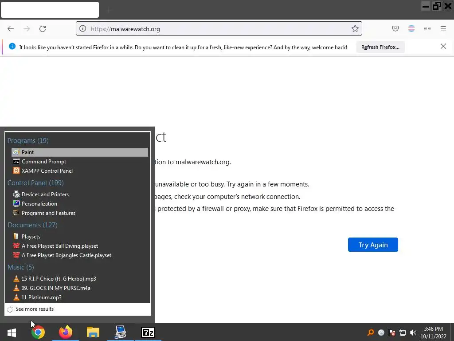Open the volume speaker tray icon
The width and height of the screenshot is (454, 341).
(413, 333)
